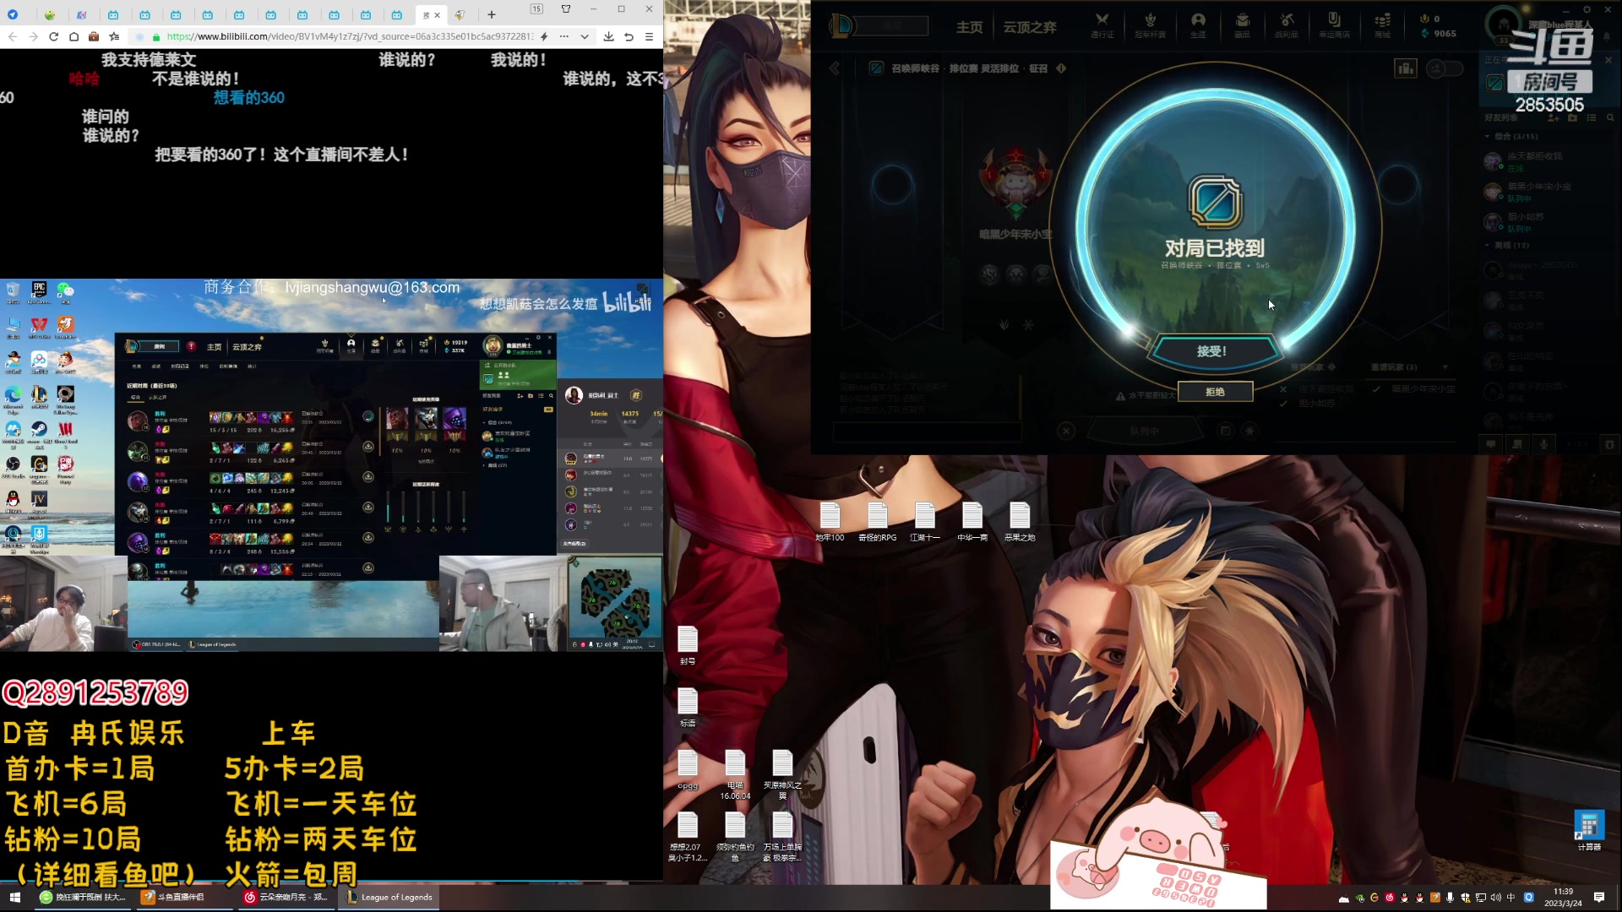
Task: Click the ranked queue info diamond icon
Action: coord(1061,68)
